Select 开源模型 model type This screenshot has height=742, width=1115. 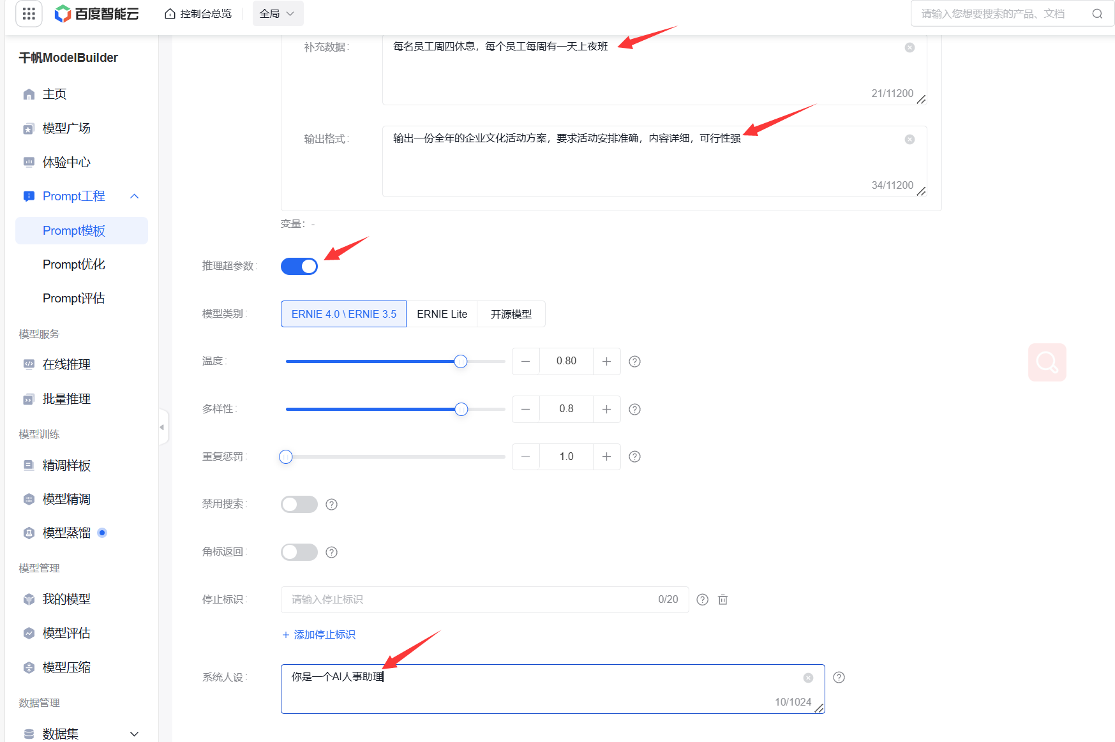pos(511,314)
